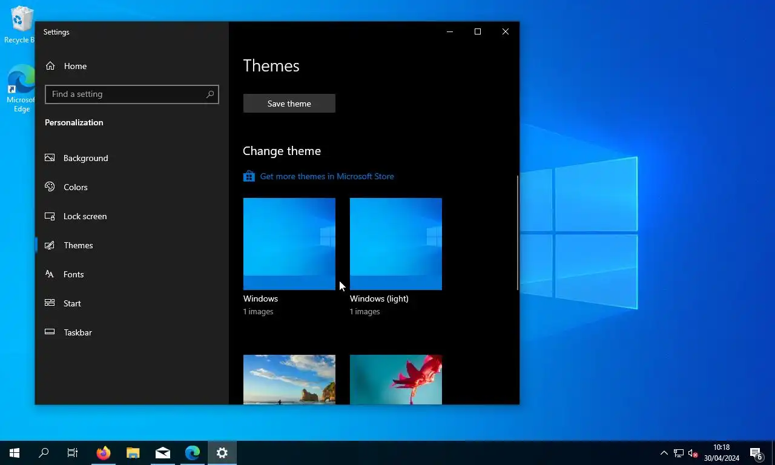The height and width of the screenshot is (465, 775).
Task: Click the Change theme heading
Action: (282, 151)
